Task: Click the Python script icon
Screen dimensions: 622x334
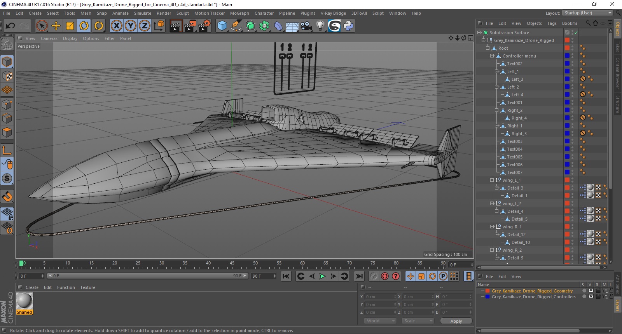Action: click(348, 26)
